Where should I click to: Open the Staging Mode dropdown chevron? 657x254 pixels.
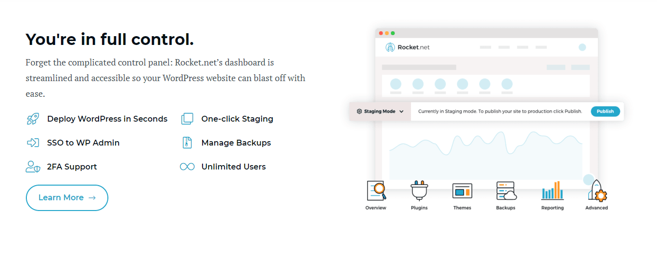[401, 111]
